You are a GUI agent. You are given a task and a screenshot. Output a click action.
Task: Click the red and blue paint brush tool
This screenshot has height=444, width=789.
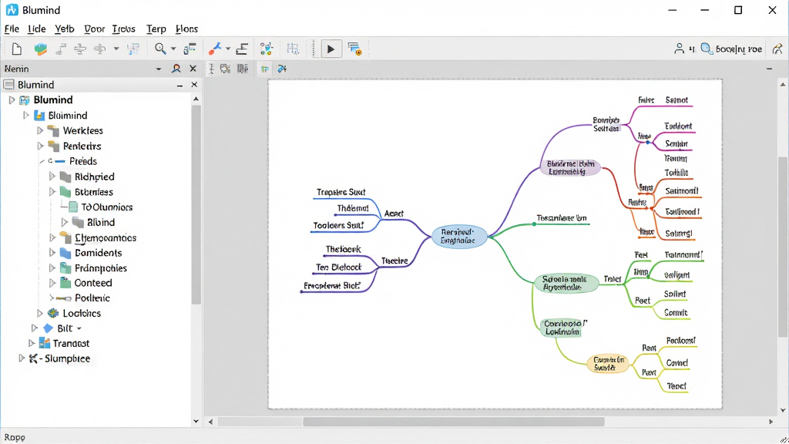pos(215,49)
